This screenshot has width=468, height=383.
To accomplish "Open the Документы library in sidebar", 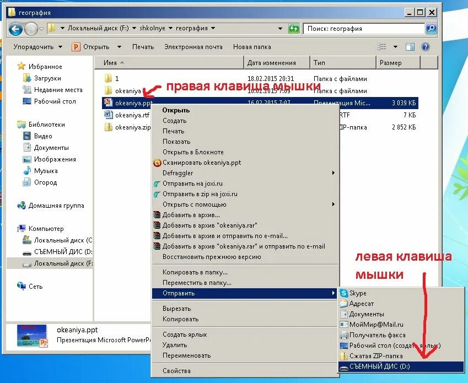I will click(51, 148).
